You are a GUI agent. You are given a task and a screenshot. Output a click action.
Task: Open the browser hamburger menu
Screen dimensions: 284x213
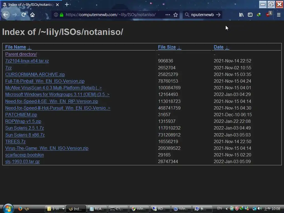(x=279, y=15)
